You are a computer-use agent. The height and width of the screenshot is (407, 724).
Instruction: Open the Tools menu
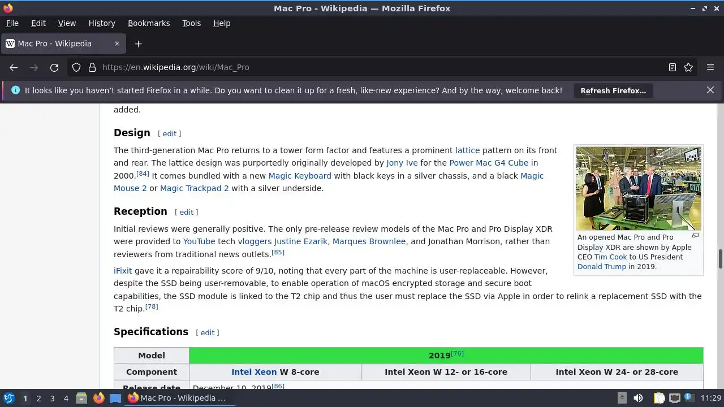click(191, 23)
